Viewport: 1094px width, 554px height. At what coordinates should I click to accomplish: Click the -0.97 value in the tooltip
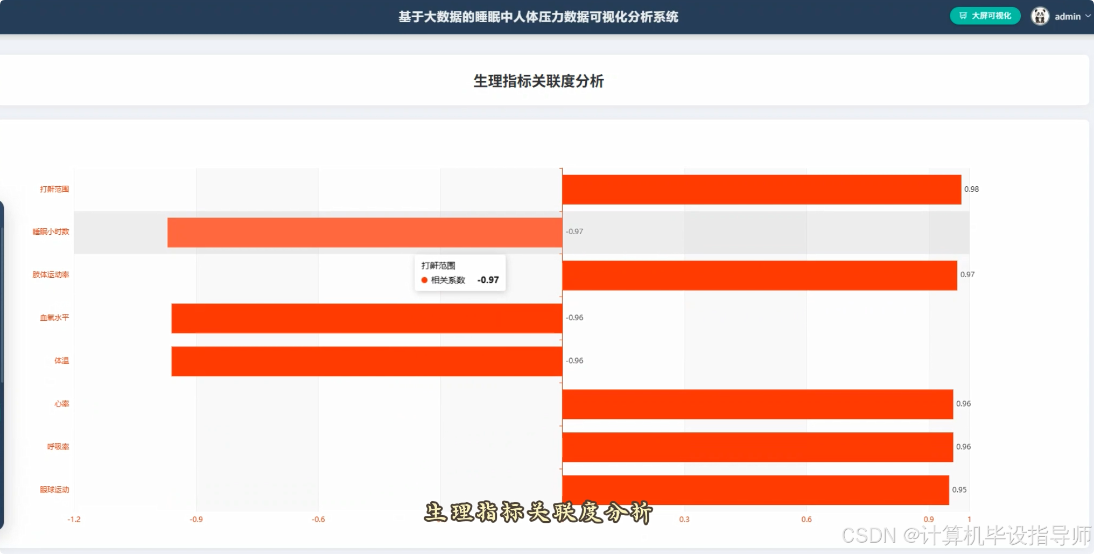pyautogui.click(x=488, y=280)
